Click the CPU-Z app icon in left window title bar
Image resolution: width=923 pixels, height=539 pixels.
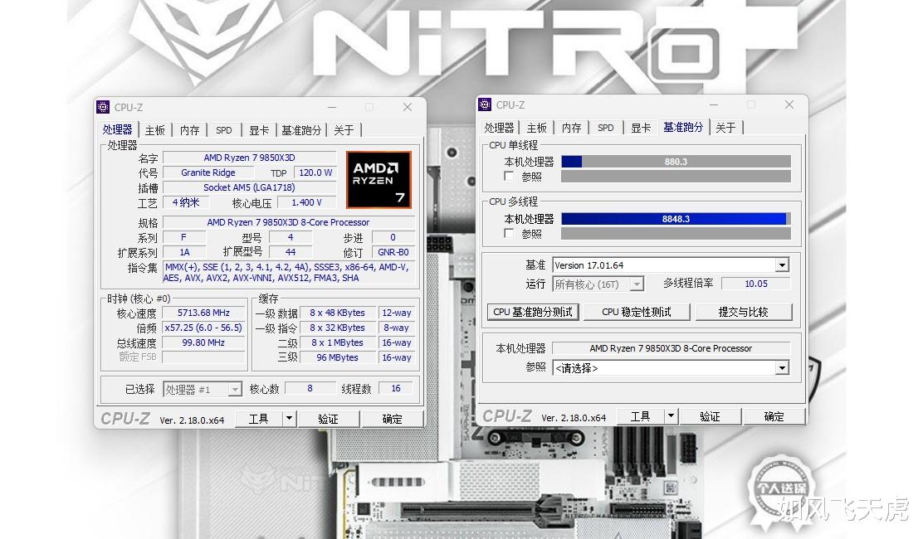[103, 107]
